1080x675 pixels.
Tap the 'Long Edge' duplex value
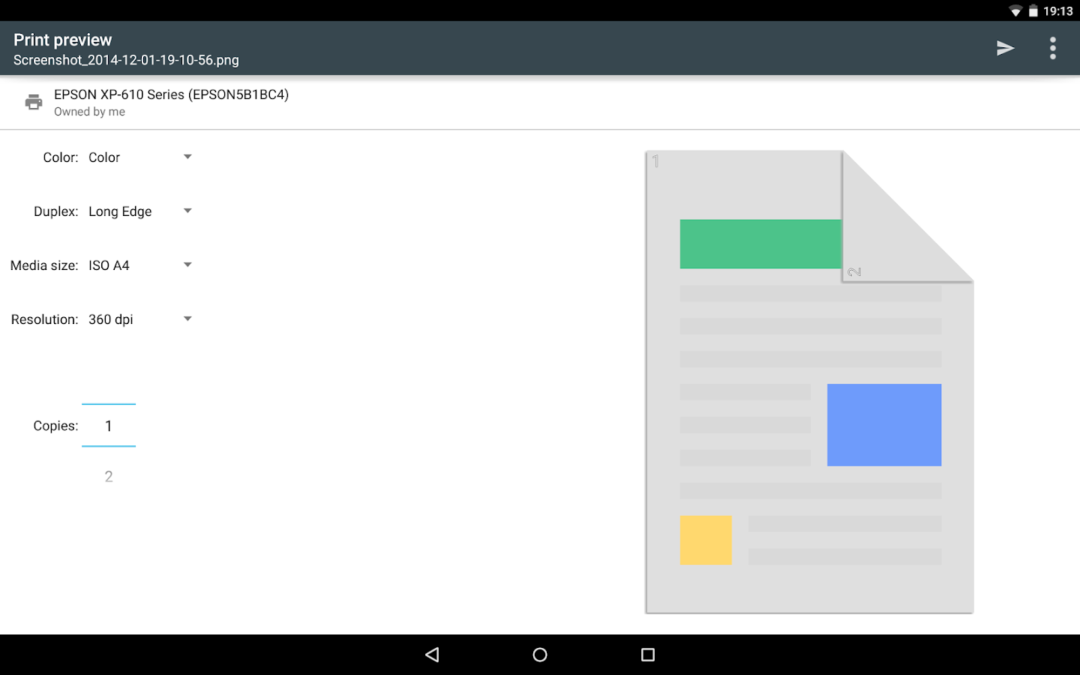pos(120,211)
